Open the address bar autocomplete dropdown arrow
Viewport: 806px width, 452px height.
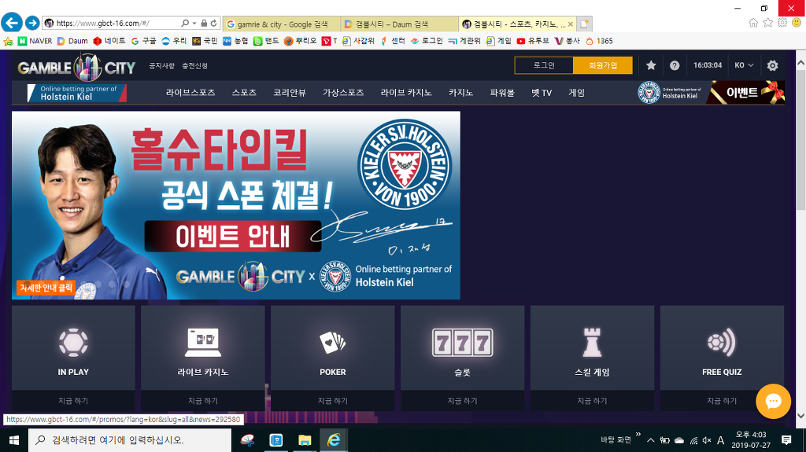pyautogui.click(x=194, y=23)
